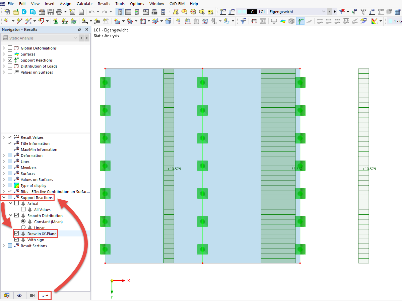This screenshot has width=402, height=301.
Task: Undock the Navigator - Results panel
Action: [x=80, y=29]
